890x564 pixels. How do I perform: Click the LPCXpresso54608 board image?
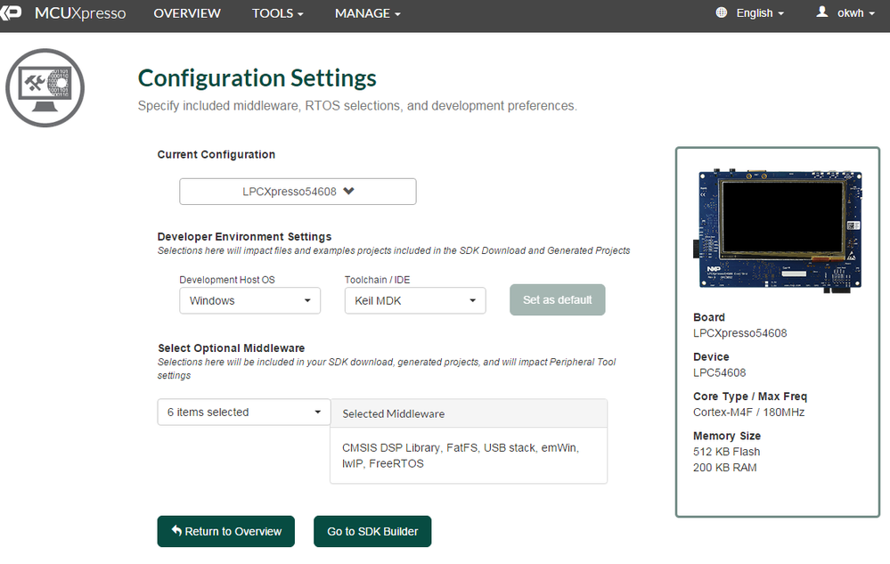(x=777, y=231)
